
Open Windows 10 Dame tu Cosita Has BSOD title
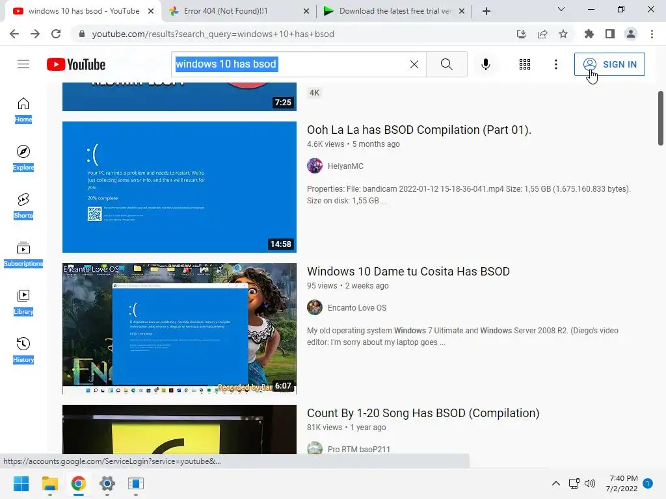(408, 272)
